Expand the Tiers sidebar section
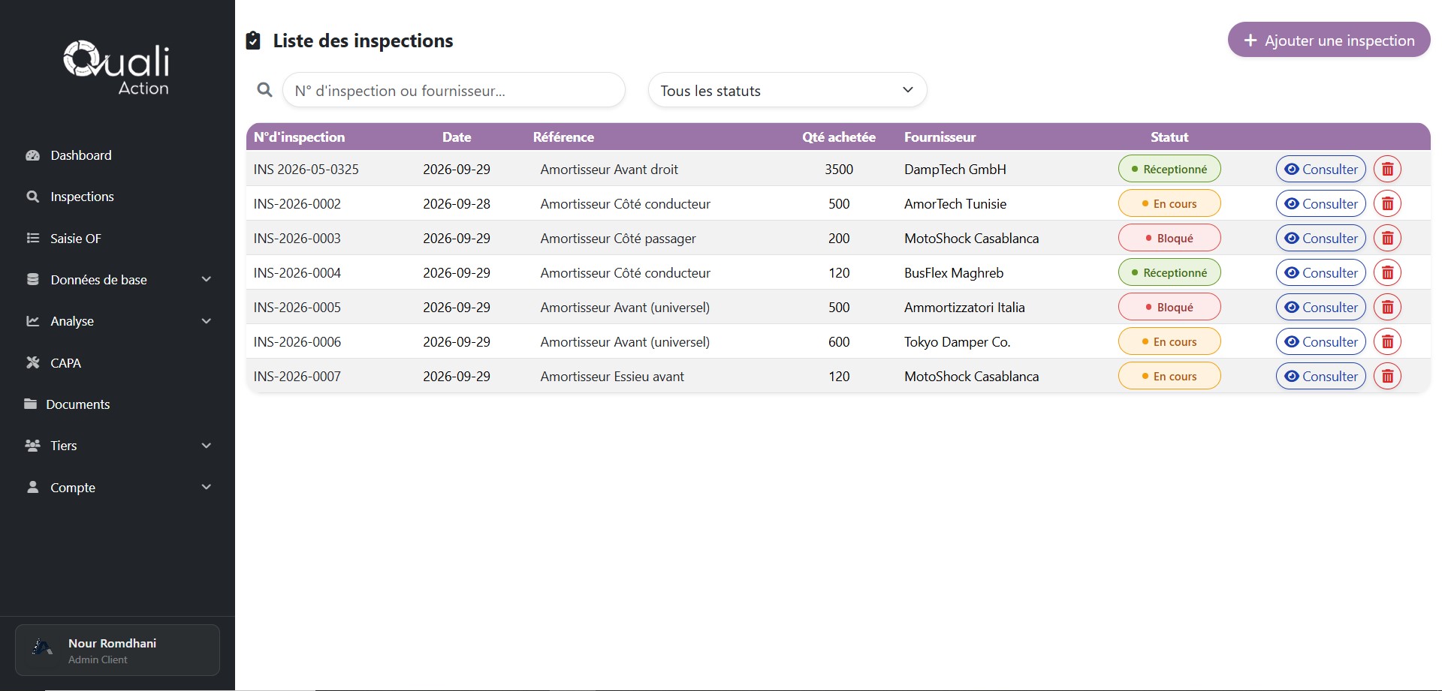Image resolution: width=1442 pixels, height=691 pixels. point(118,446)
